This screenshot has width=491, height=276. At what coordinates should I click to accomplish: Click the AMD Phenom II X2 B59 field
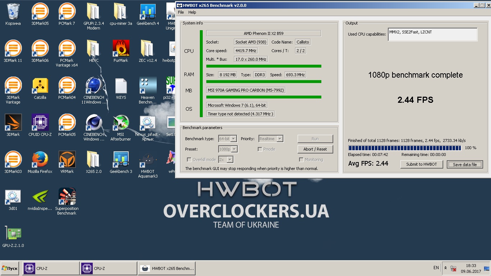(x=263, y=33)
